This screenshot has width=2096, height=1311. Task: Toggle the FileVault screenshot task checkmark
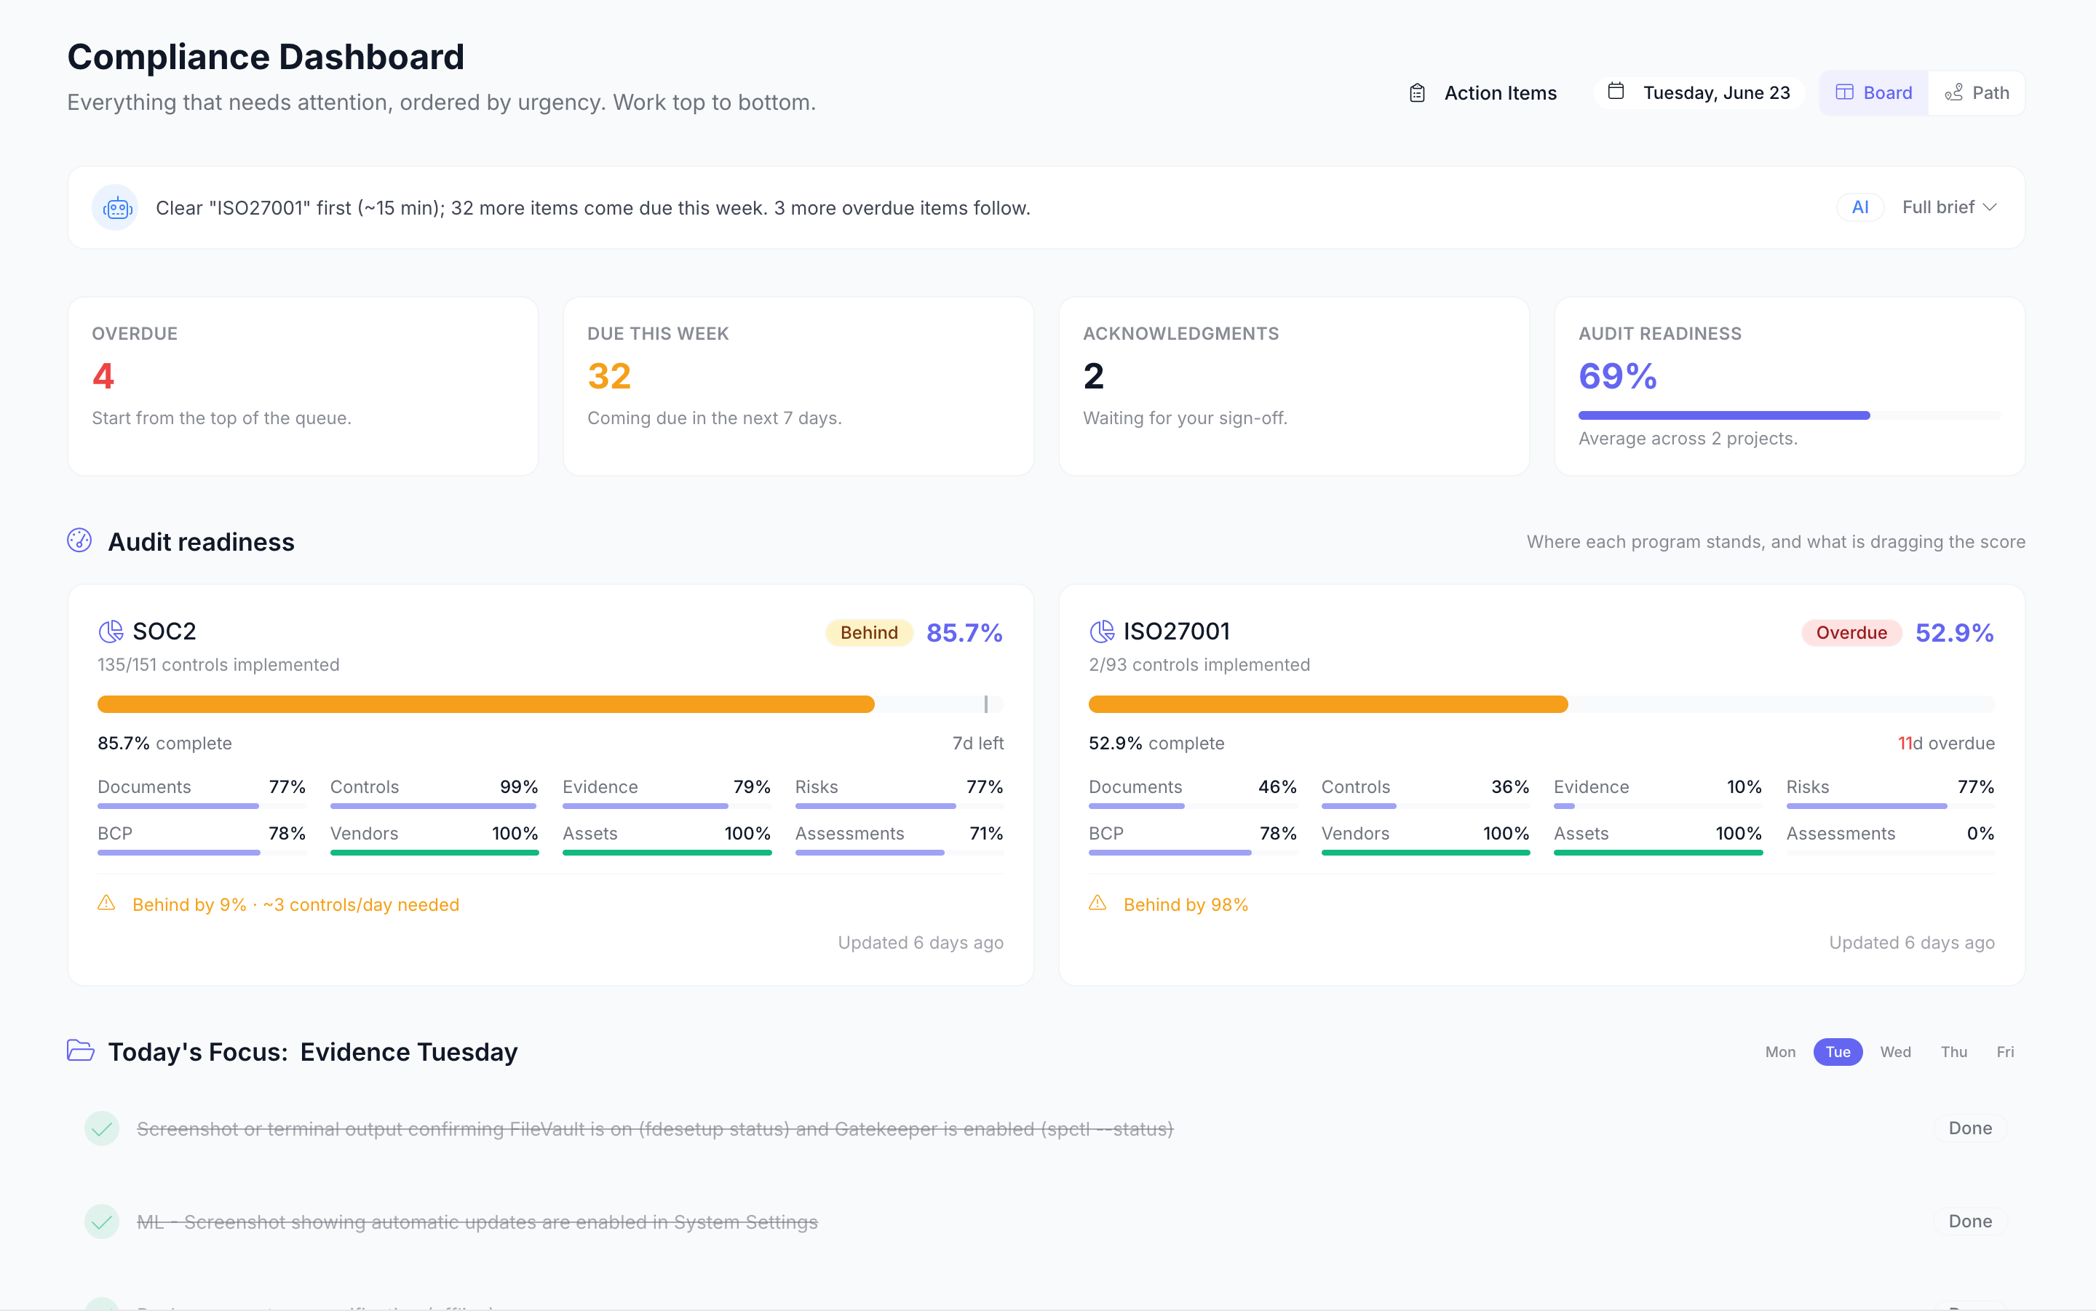coord(103,1128)
